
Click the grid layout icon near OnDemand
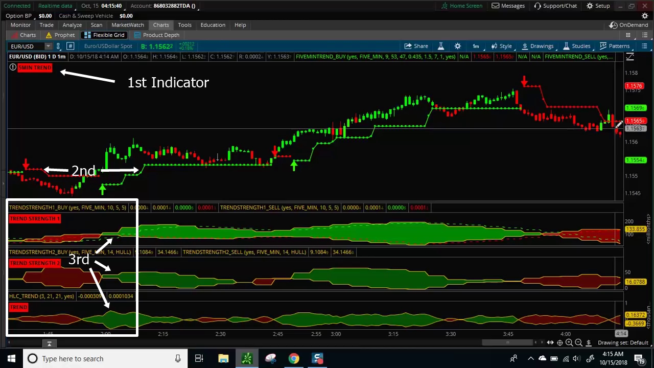628,35
